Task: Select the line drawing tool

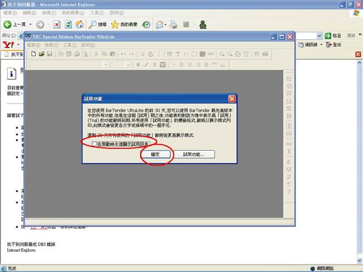Action: (186, 54)
